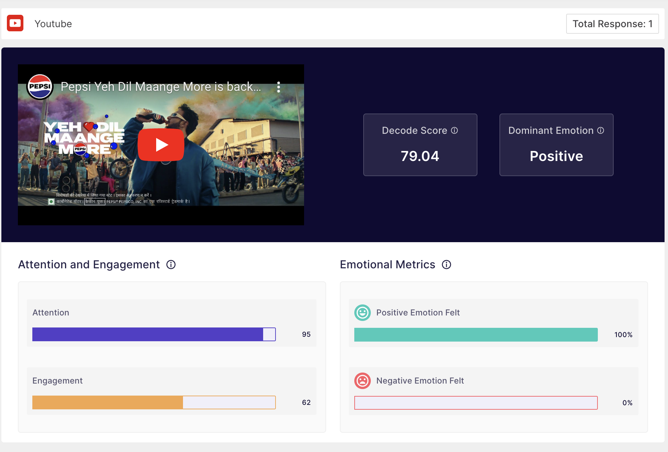Image resolution: width=668 pixels, height=452 pixels.
Task: Click the Pepsi channel logo avatar
Action: tap(40, 87)
